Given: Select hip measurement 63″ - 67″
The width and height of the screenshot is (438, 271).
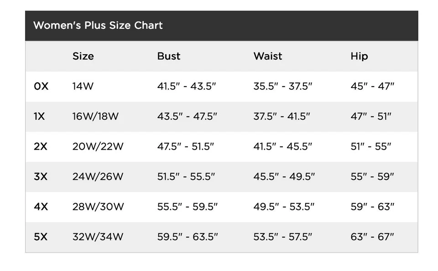Looking at the screenshot, I should (372, 237).
